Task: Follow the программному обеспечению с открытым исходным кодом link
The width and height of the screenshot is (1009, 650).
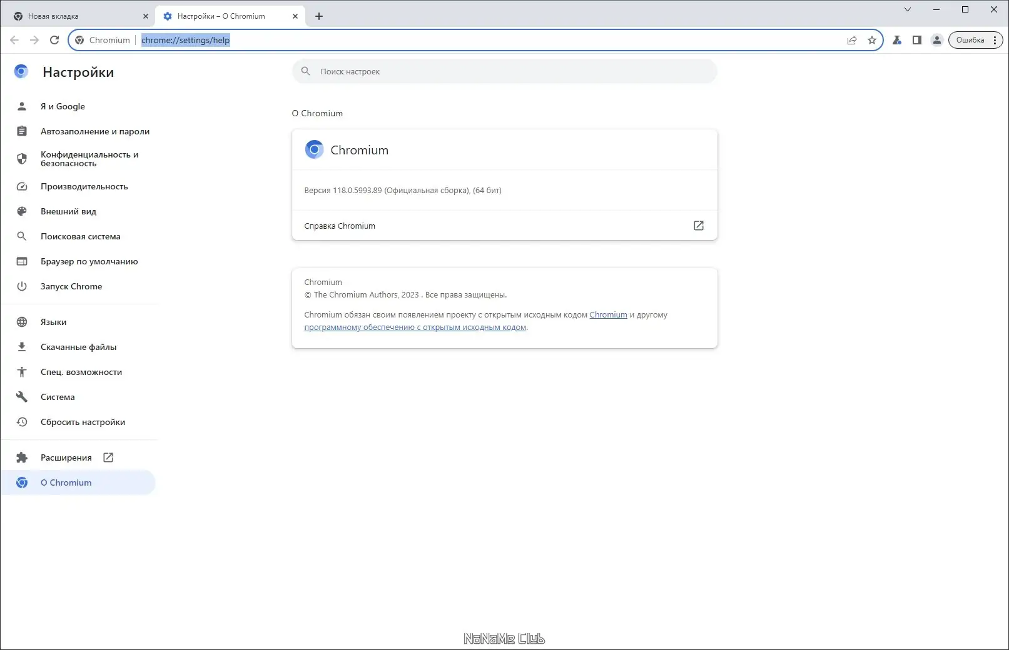Action: 415,327
